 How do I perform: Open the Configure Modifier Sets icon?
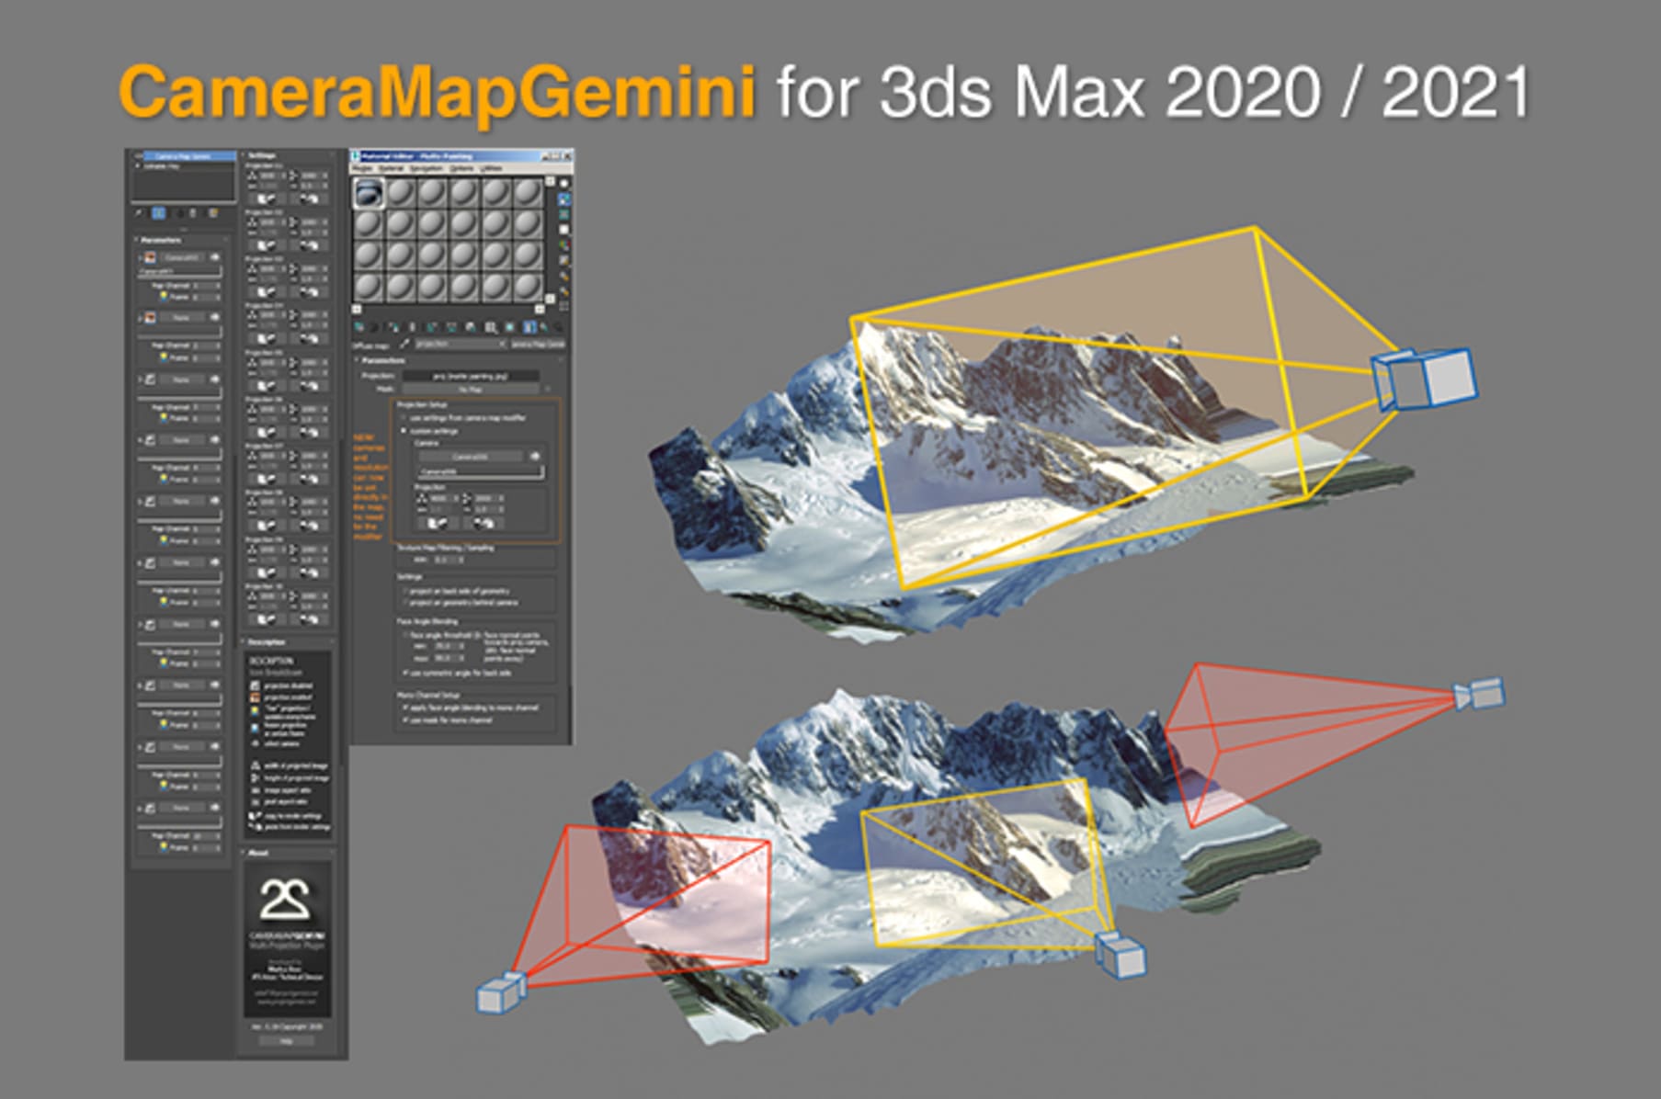tap(213, 213)
